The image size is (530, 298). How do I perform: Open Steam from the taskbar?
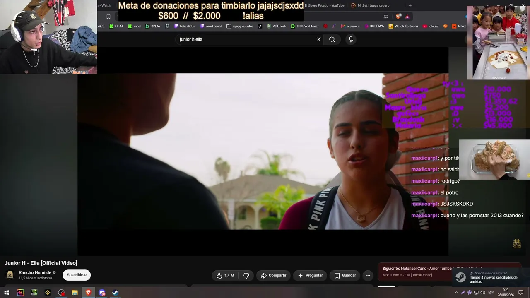(115, 293)
